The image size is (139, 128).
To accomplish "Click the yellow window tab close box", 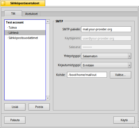I will (3, 3).
